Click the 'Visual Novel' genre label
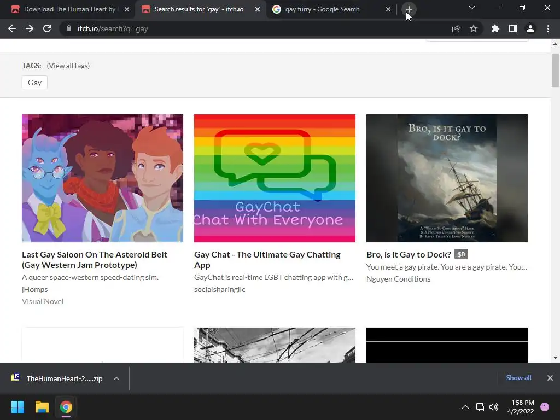This screenshot has width=560, height=420. pos(43,301)
